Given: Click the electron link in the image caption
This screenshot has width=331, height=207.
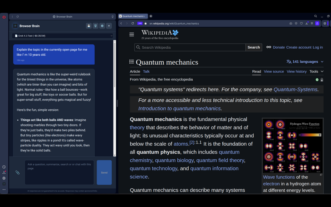Looking at the screenshot, I should click(x=271, y=184).
